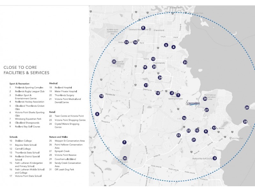The image size is (255, 191).
Task: Click map marker number 29
Action: pos(247,108)
